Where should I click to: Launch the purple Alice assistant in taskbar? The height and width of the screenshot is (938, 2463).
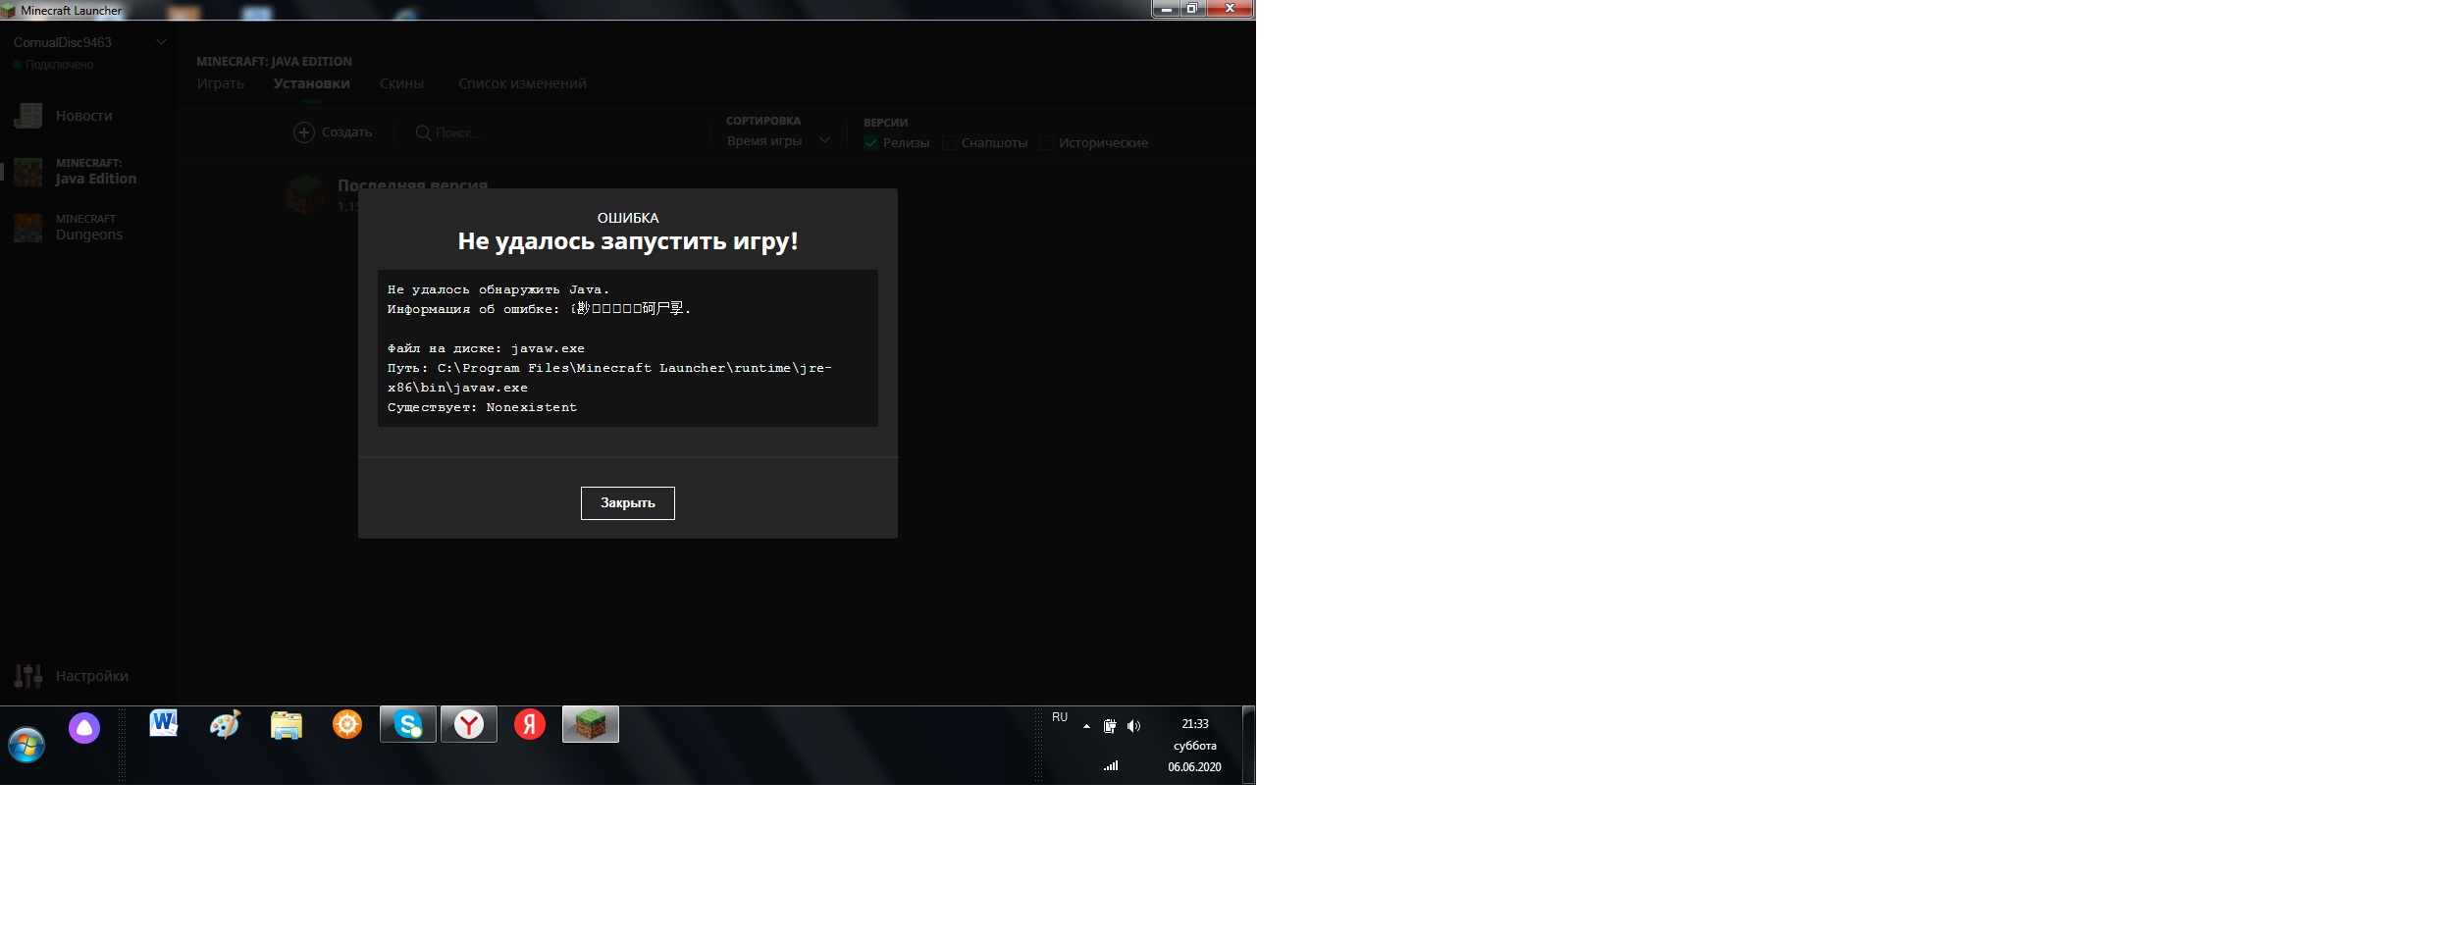(84, 728)
